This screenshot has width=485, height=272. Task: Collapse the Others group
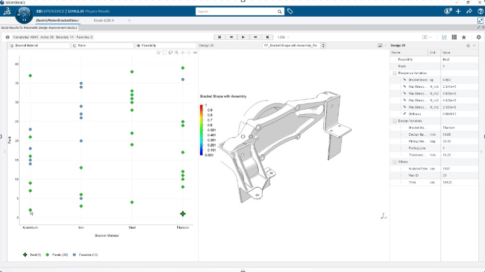[x=395, y=162]
